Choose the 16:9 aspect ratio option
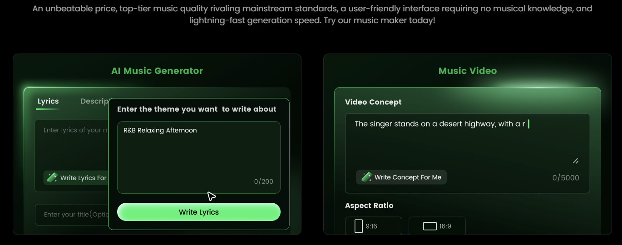622x245 pixels. 437,226
